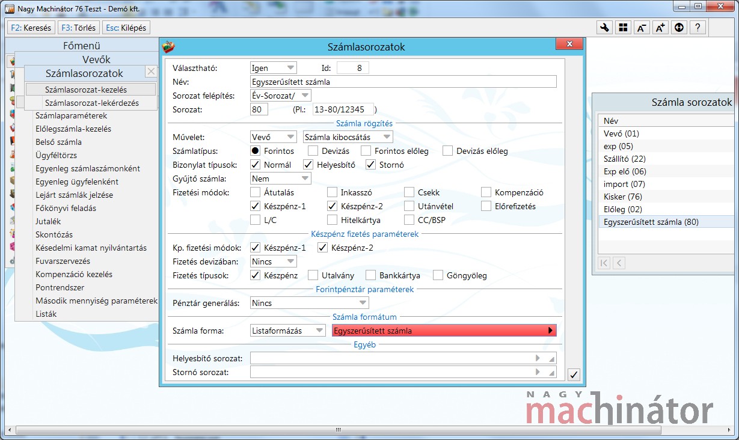Select Számlasorozat-lekérdezés menu item
This screenshot has height=440, width=739.
pos(91,103)
